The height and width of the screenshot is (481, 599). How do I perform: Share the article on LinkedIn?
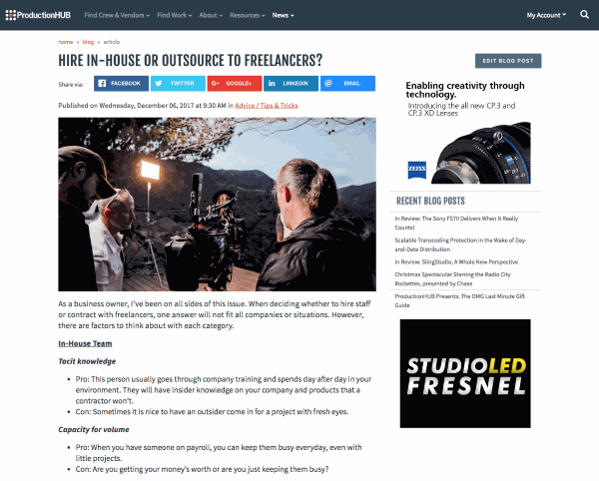click(291, 84)
